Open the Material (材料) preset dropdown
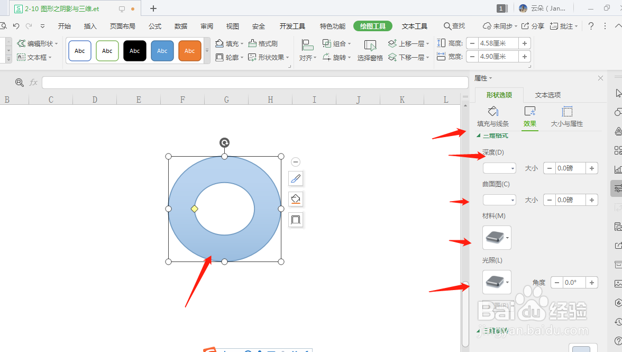 pos(497,238)
